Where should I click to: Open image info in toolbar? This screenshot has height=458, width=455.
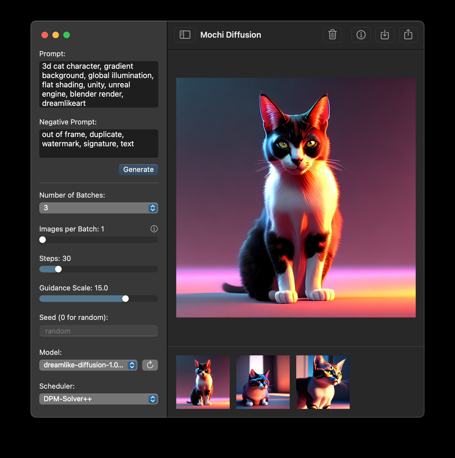coord(361,35)
